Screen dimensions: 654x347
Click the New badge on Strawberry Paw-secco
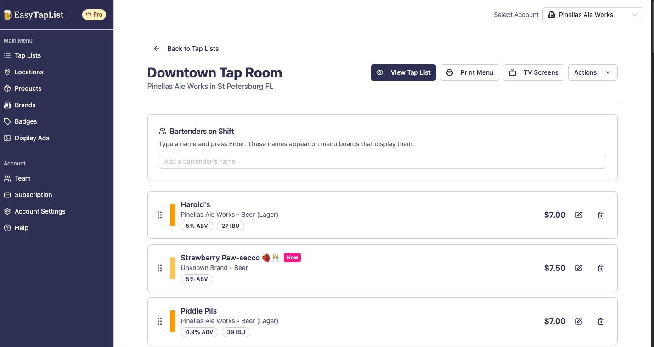[292, 258]
